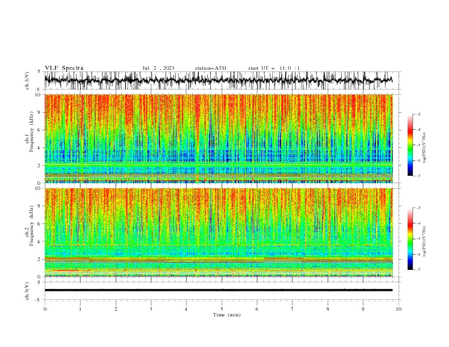The image size is (449, 347).
Task: Click the ch.2 spectrogram panel
Action: (218, 232)
